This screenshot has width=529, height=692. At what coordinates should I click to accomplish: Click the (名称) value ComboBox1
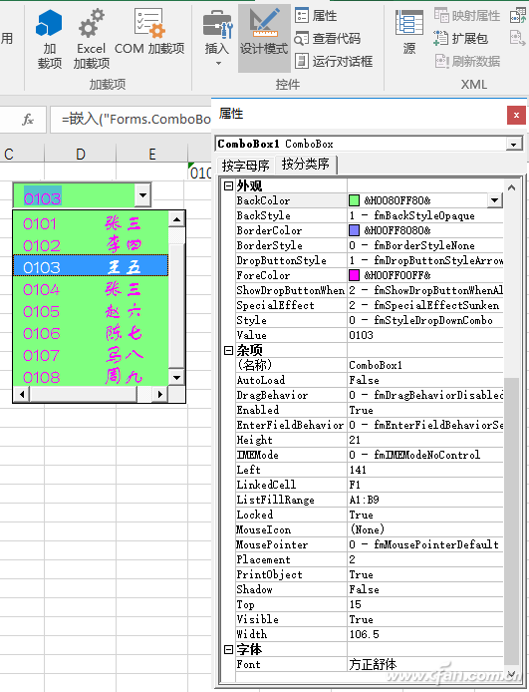(425, 365)
